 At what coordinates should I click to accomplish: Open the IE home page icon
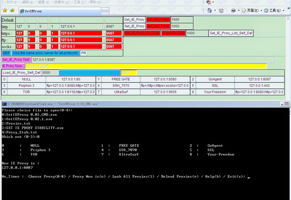209,10
